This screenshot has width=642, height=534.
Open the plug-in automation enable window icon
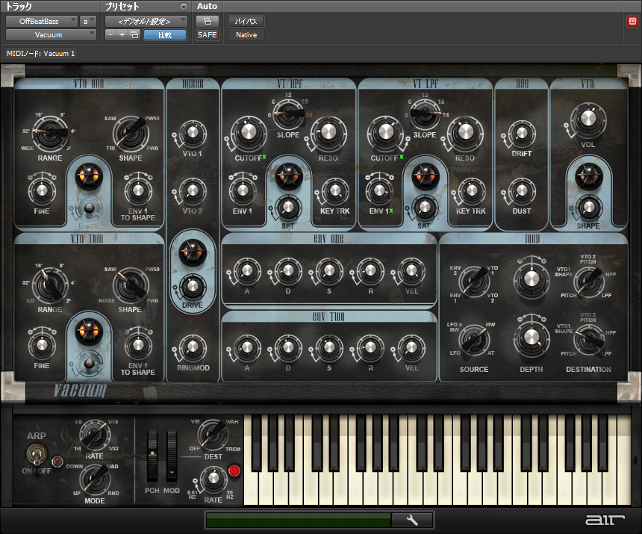(208, 22)
